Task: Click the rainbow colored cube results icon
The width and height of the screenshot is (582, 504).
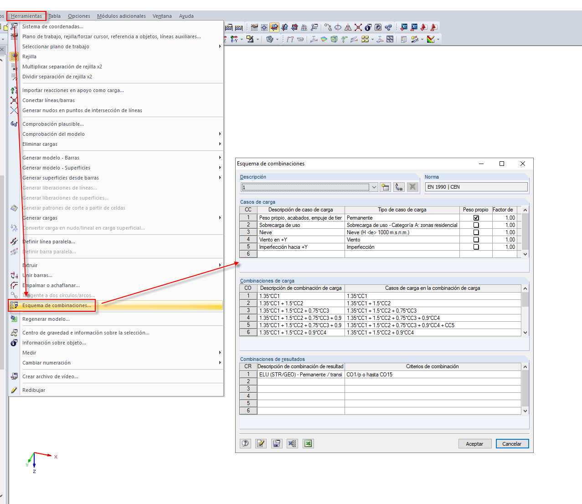Action: [x=334, y=39]
